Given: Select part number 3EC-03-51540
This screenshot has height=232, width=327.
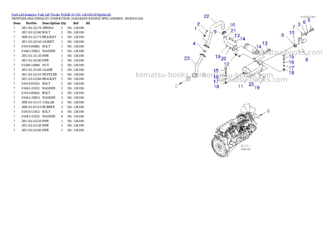Looking at the screenshot, I should click(31, 130).
